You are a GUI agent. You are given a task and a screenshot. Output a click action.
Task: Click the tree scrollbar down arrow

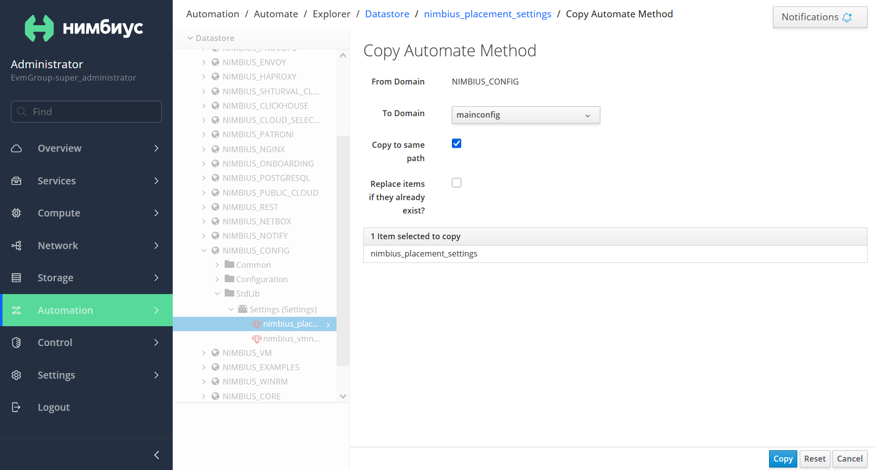(343, 396)
